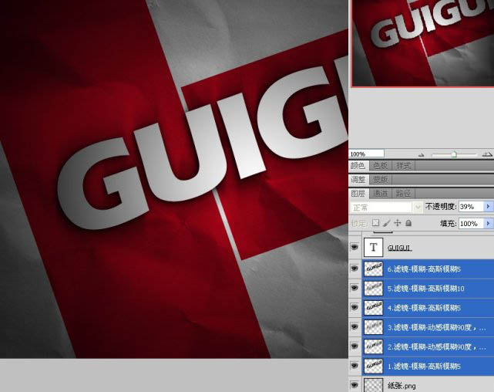Switch to the 蒙版 tab
Image resolution: width=494 pixels, height=392 pixels.
[381, 180]
